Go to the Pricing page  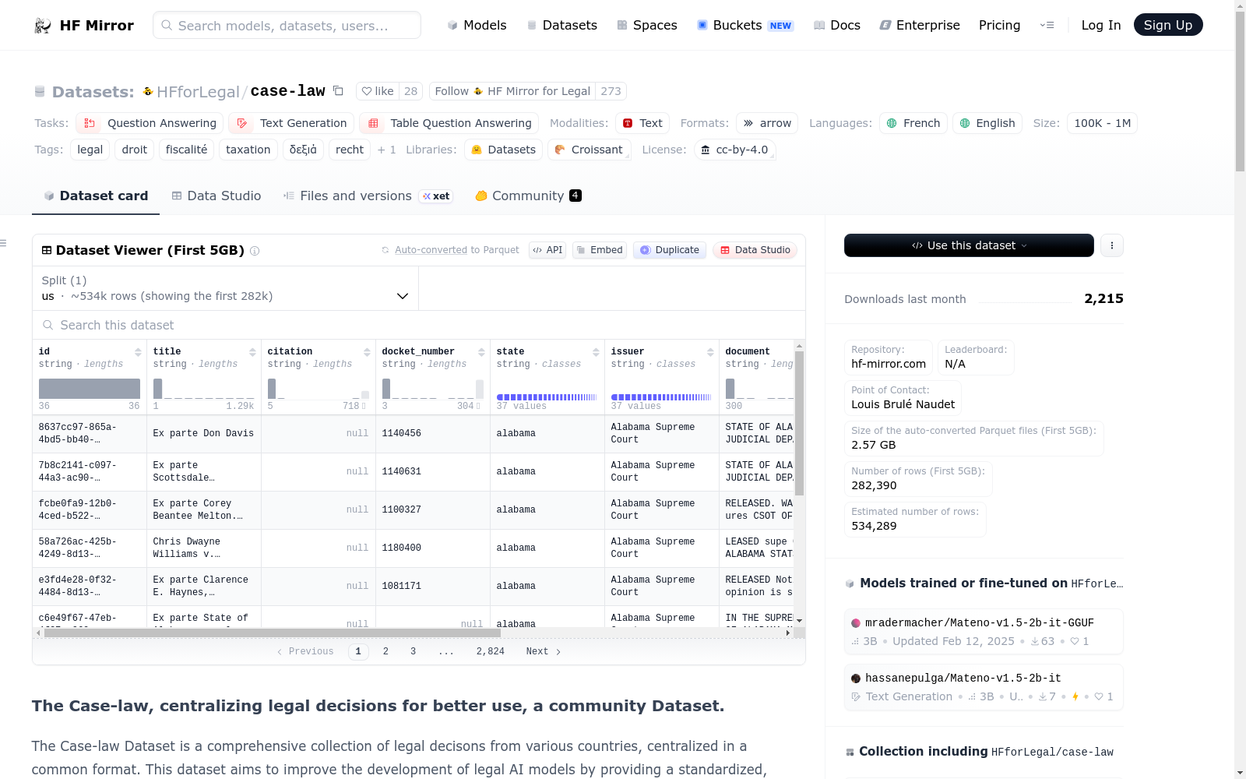pos(999,25)
